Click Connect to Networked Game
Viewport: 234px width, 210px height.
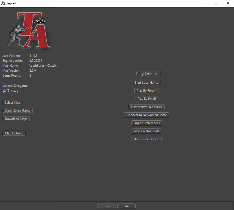coord(146,115)
